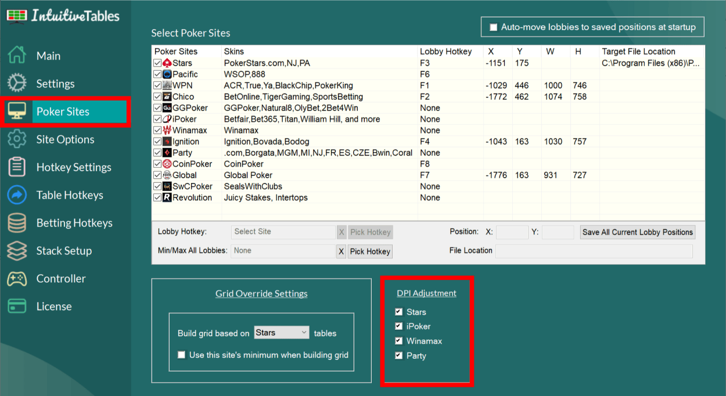Click the gamepad icon beside Controller
The height and width of the screenshot is (396, 726).
pyautogui.click(x=17, y=279)
